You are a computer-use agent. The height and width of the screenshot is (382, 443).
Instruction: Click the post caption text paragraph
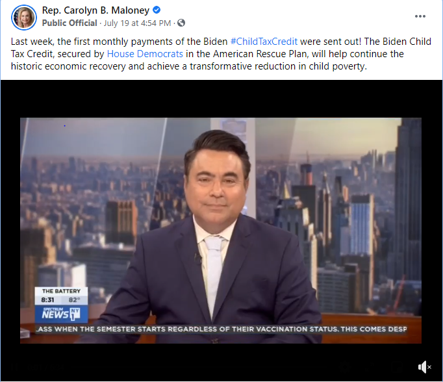pos(221,54)
